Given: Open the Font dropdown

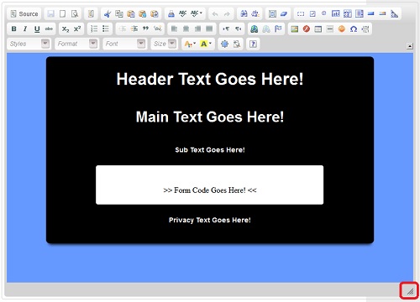Looking at the screenshot, I should pyautogui.click(x=124, y=44).
